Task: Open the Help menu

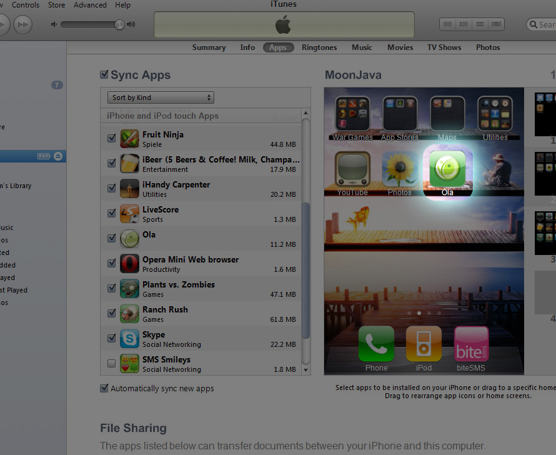Action: [x=122, y=5]
